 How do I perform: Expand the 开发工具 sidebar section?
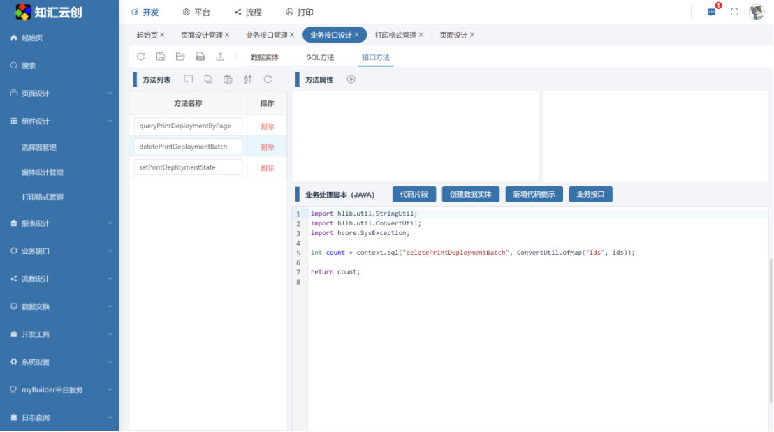[59, 334]
